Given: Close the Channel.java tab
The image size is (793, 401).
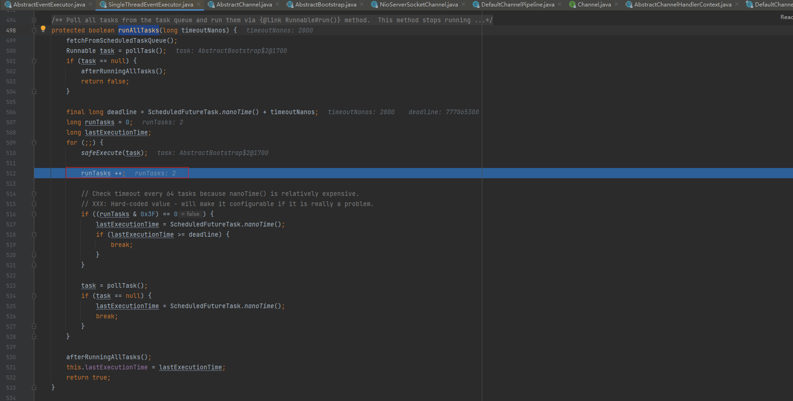Looking at the screenshot, I should coord(616,5).
